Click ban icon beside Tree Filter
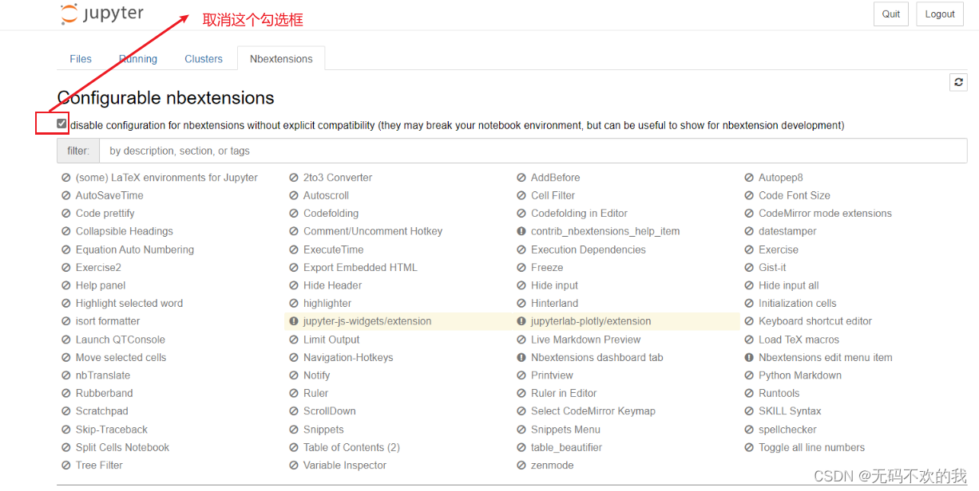 point(66,465)
